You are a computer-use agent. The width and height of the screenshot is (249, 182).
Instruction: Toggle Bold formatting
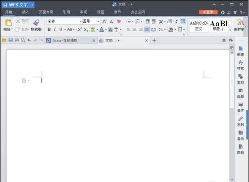coord(49,30)
